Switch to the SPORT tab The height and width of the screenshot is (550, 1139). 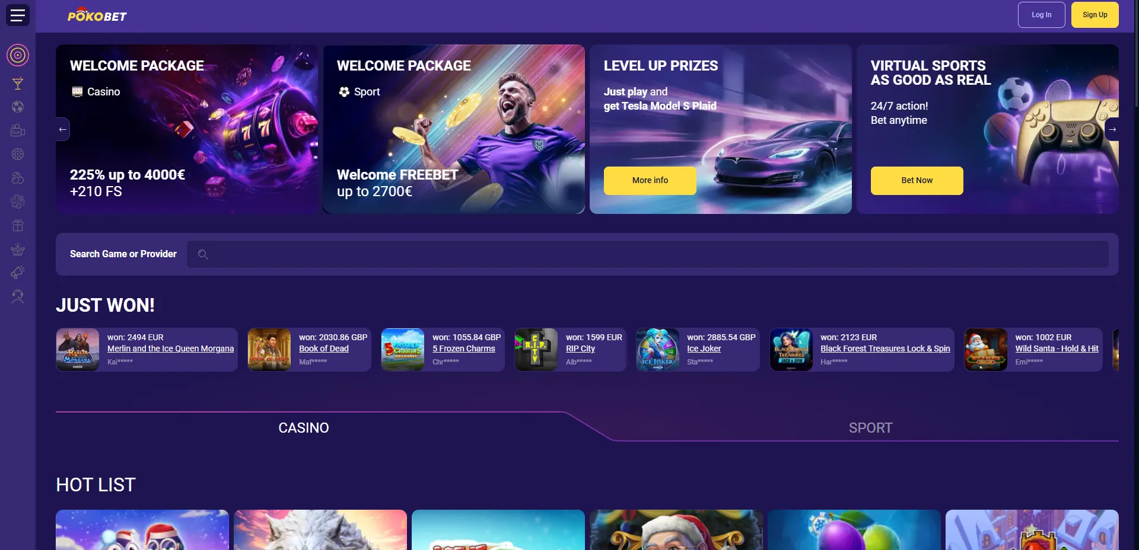(870, 428)
